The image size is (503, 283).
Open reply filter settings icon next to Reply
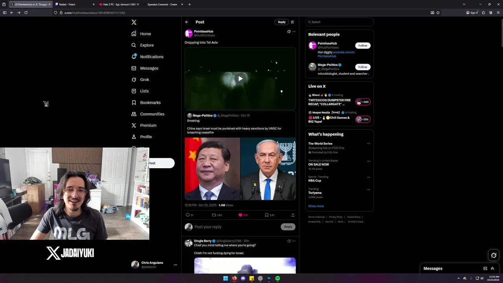(x=292, y=22)
